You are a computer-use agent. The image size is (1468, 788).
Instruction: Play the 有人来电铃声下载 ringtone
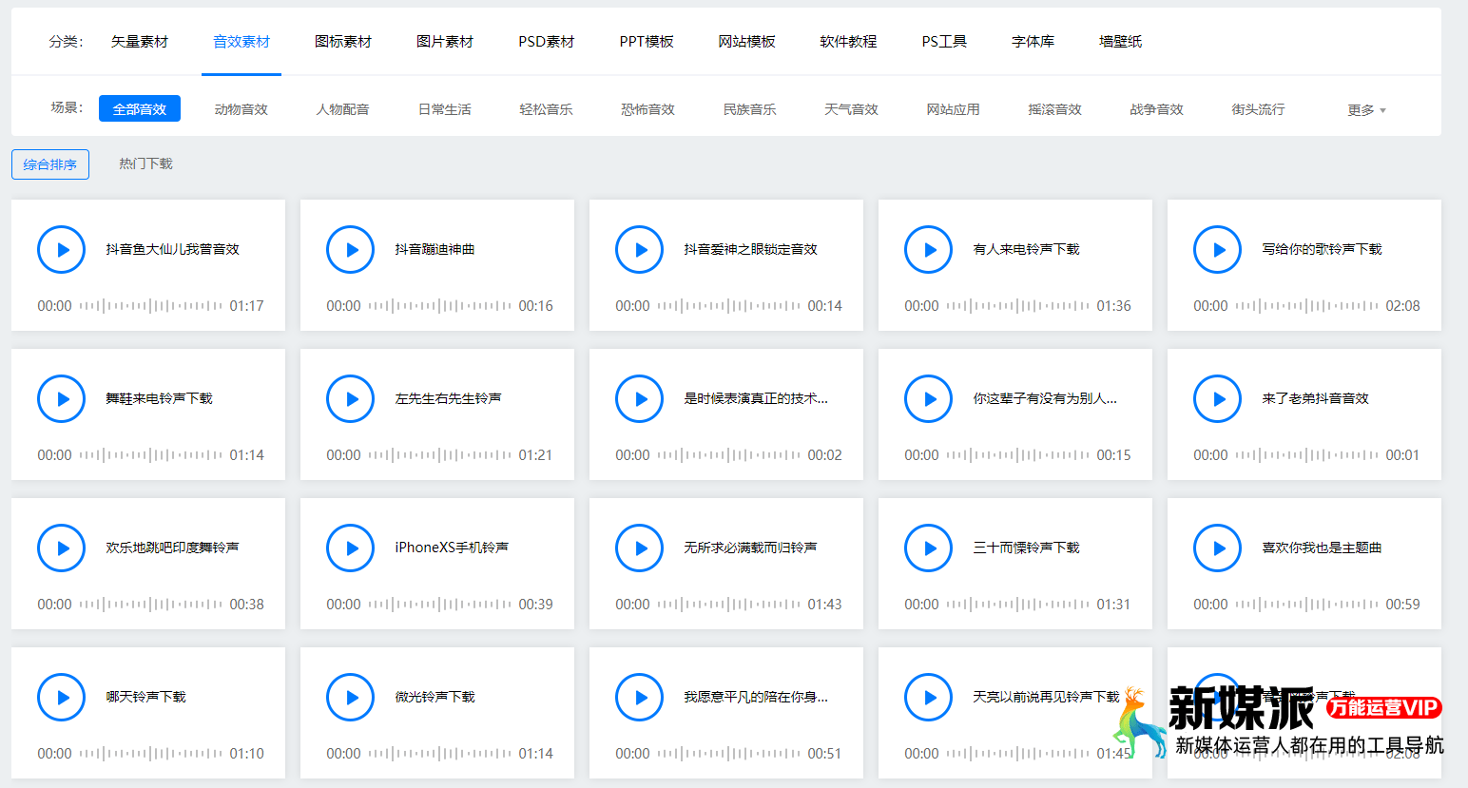point(928,249)
